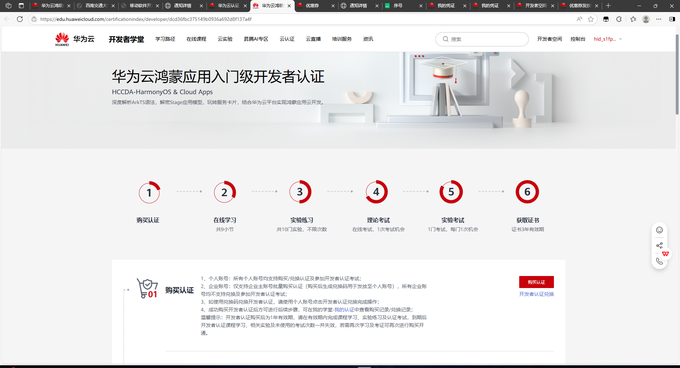The image size is (680, 368).
Task: Click the share icon in floating panel
Action: click(659, 245)
